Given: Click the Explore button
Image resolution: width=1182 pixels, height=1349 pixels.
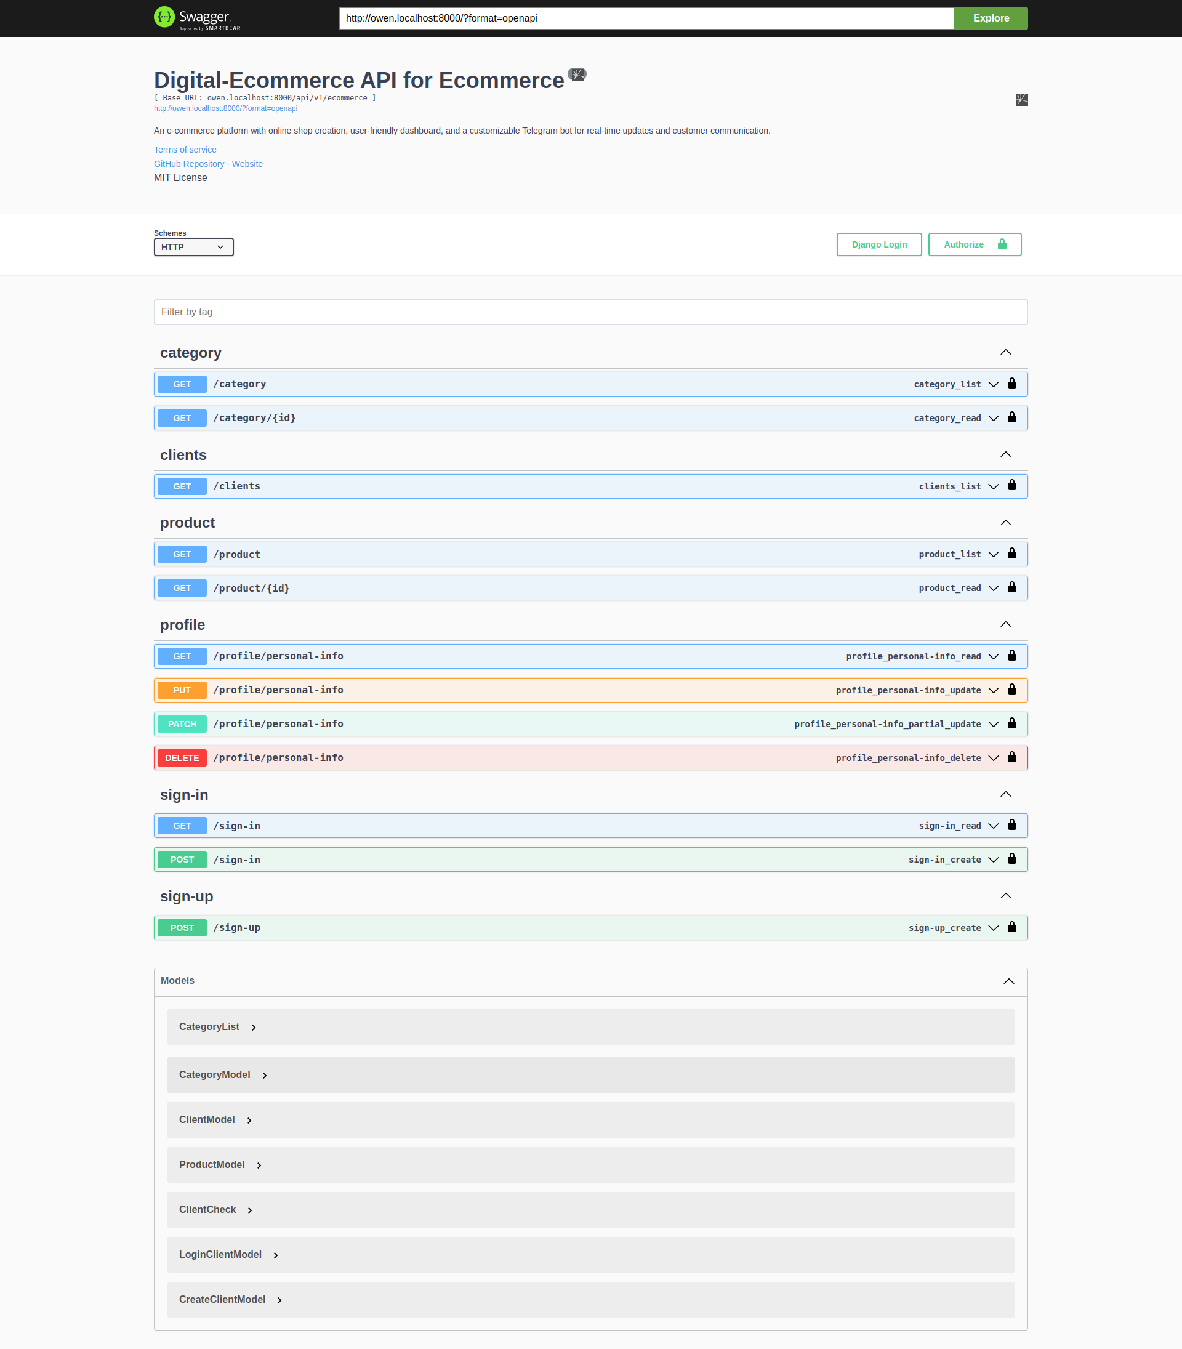Looking at the screenshot, I should [990, 18].
